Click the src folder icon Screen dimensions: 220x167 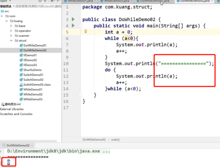tap(2, 11)
